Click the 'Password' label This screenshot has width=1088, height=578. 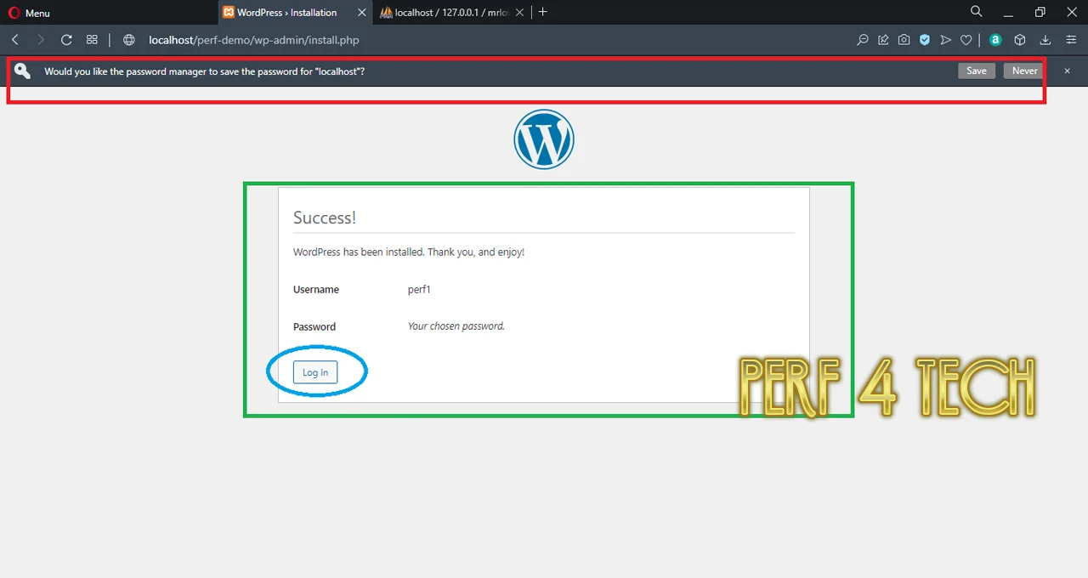[x=314, y=327]
